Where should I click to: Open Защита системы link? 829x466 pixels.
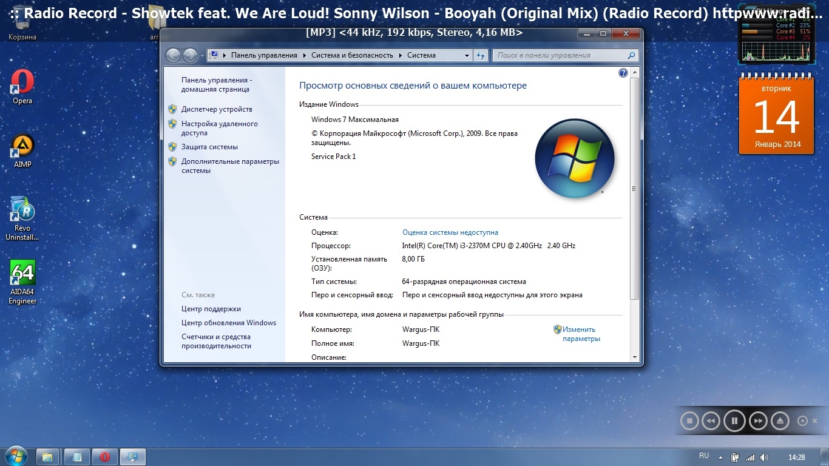[x=209, y=147]
